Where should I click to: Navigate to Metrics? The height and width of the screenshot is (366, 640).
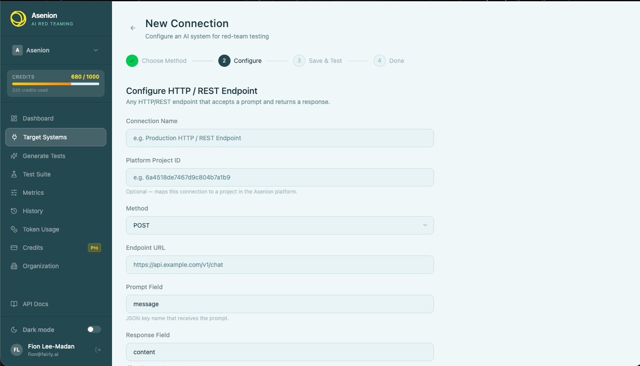point(56,193)
